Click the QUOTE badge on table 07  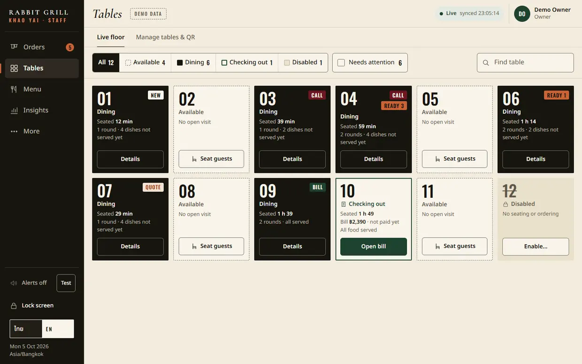pyautogui.click(x=153, y=187)
